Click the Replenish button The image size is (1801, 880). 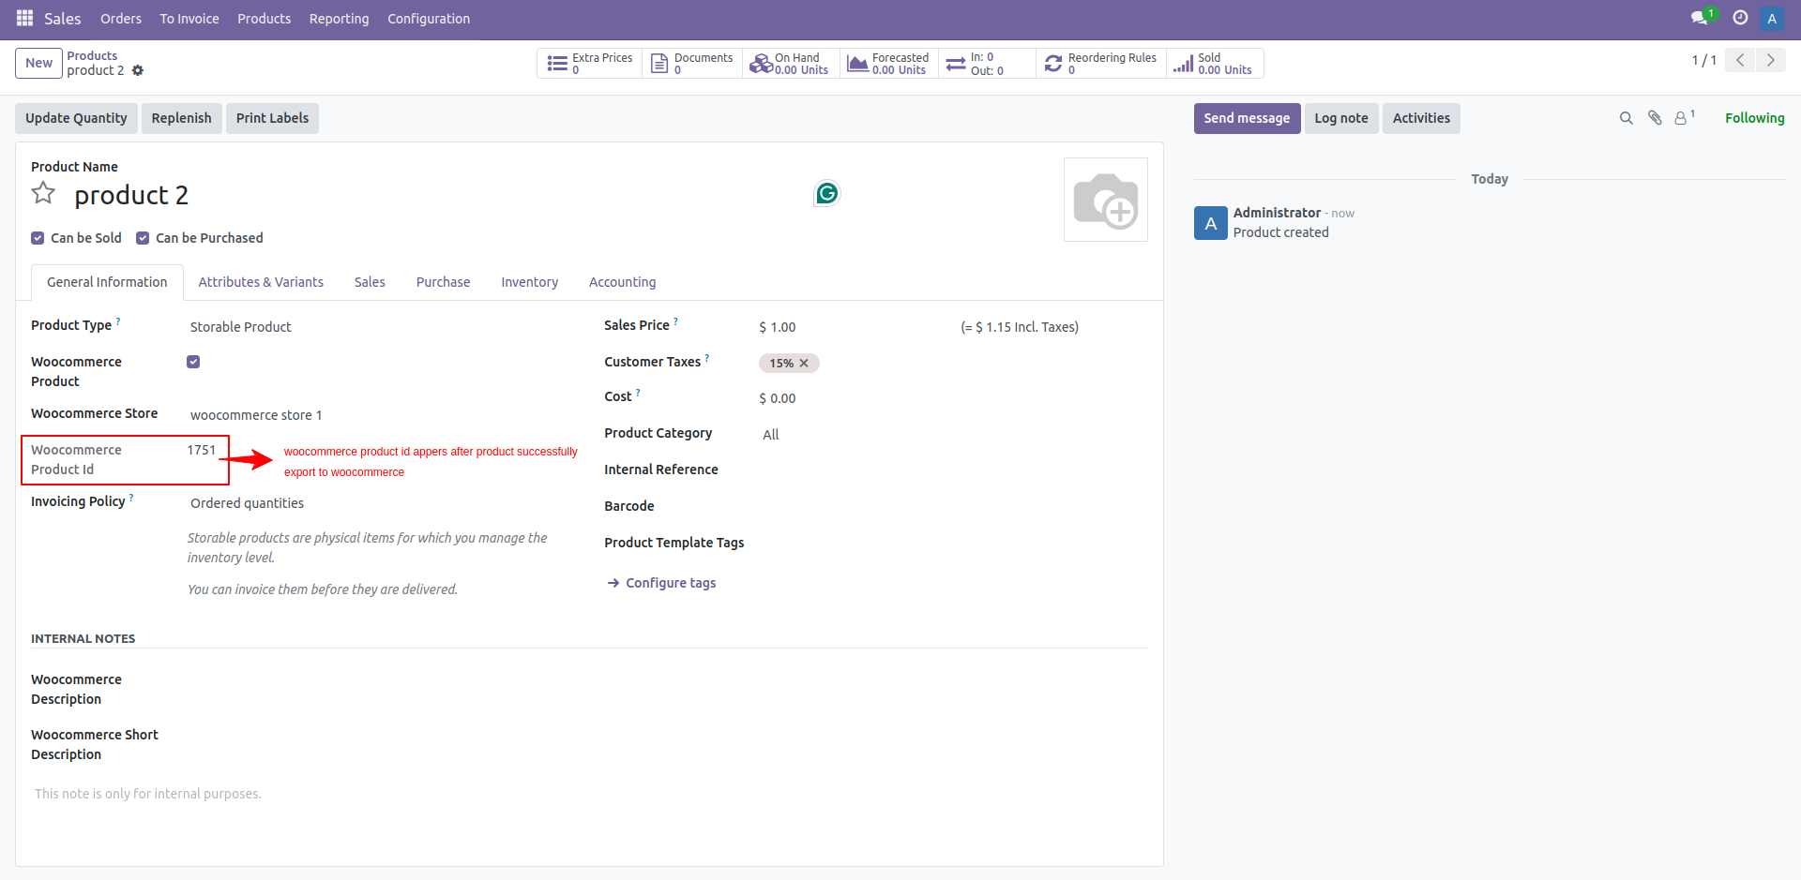click(x=181, y=118)
